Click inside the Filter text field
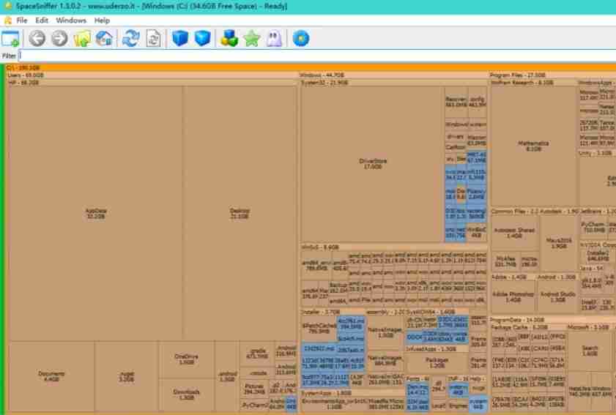Image resolution: width=616 pixels, height=415 pixels. point(316,56)
